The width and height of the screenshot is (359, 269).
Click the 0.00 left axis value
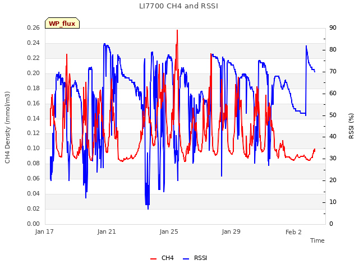click(x=34, y=224)
